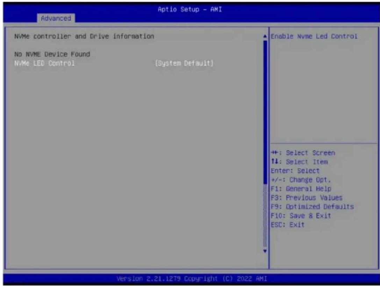This screenshot has width=380, height=286.
Task: Click the 'F3: Previous Values' hint
Action: tap(306, 198)
